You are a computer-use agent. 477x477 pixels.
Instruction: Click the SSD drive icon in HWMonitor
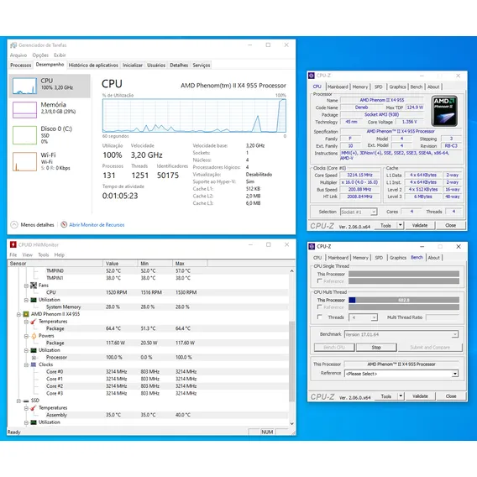point(26,401)
